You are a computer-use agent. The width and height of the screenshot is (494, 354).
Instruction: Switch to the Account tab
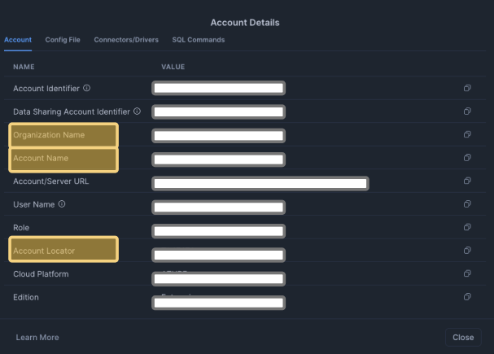click(x=18, y=40)
